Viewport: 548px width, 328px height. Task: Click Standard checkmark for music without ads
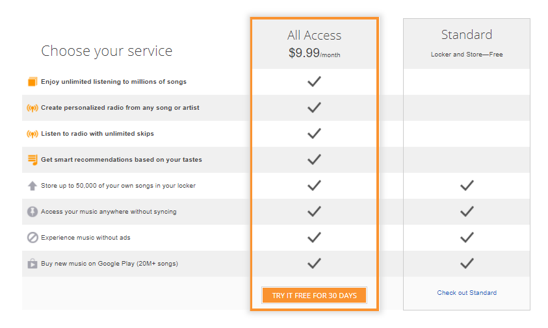466,238
